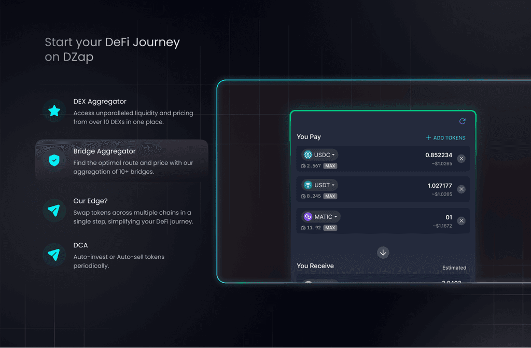Click the ~$1.1672 value
531x348 pixels.
point(442,226)
